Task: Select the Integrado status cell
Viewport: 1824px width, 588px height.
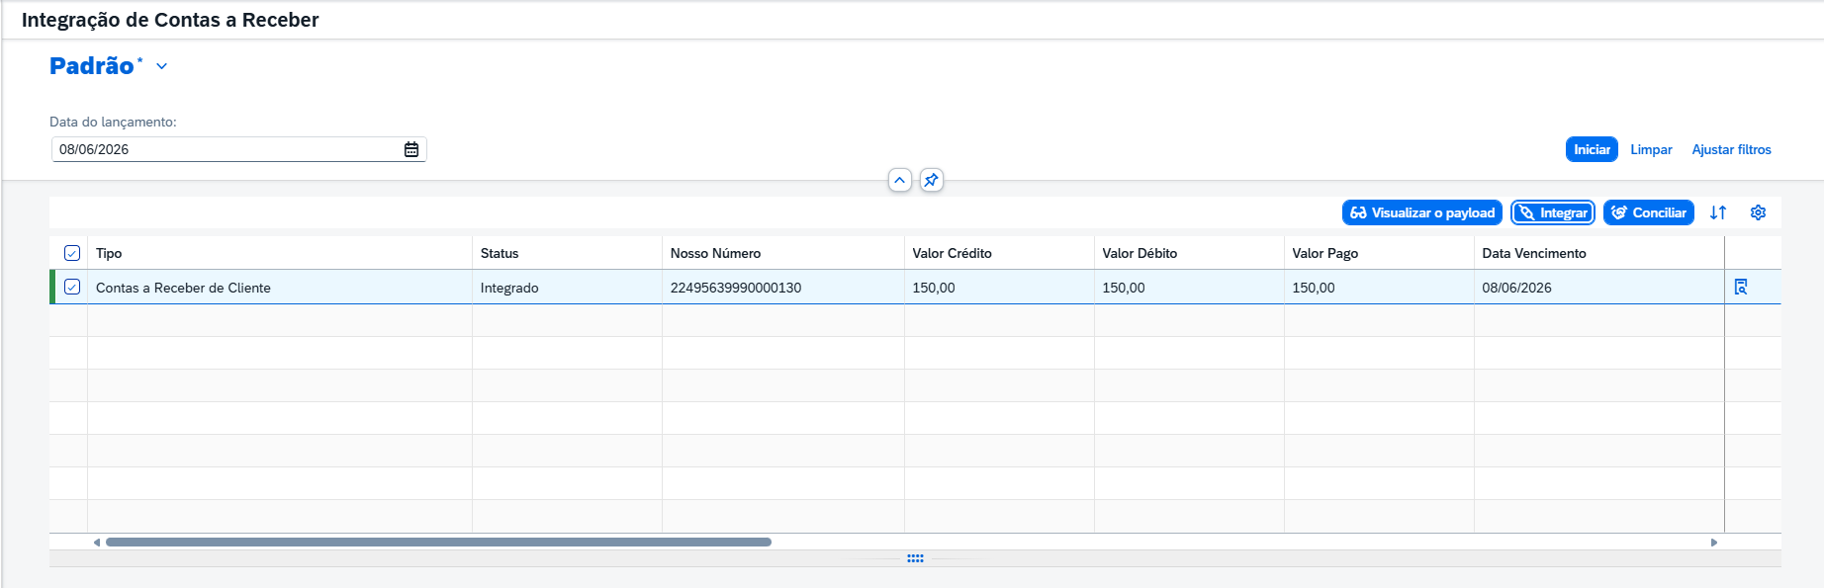Action: pos(567,288)
